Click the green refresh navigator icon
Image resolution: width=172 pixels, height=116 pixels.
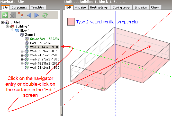45,15
